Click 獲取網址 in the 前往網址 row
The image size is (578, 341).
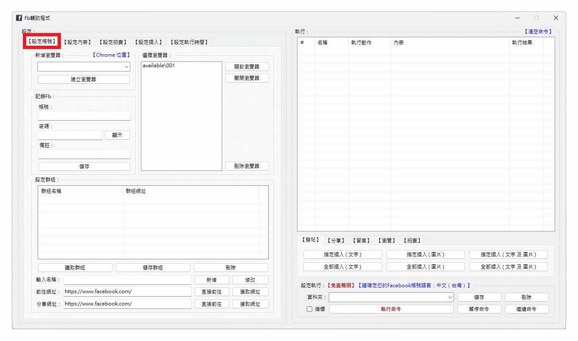click(x=250, y=291)
